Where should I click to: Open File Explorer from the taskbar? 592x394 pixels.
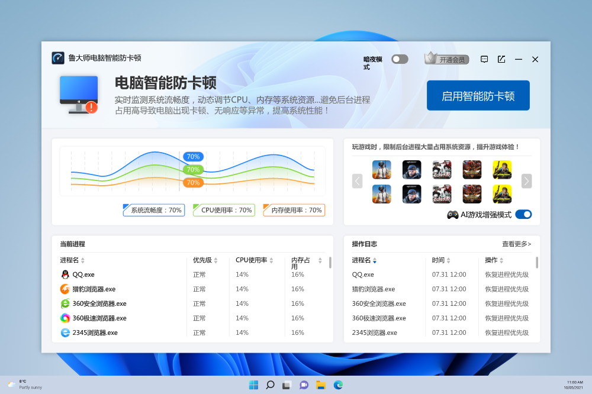pyautogui.click(x=321, y=385)
